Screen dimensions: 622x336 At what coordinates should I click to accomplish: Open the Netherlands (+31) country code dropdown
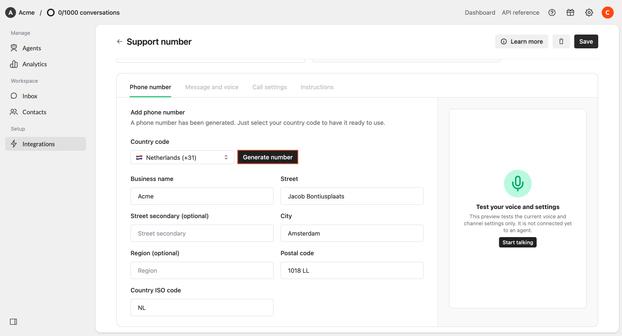tap(182, 157)
